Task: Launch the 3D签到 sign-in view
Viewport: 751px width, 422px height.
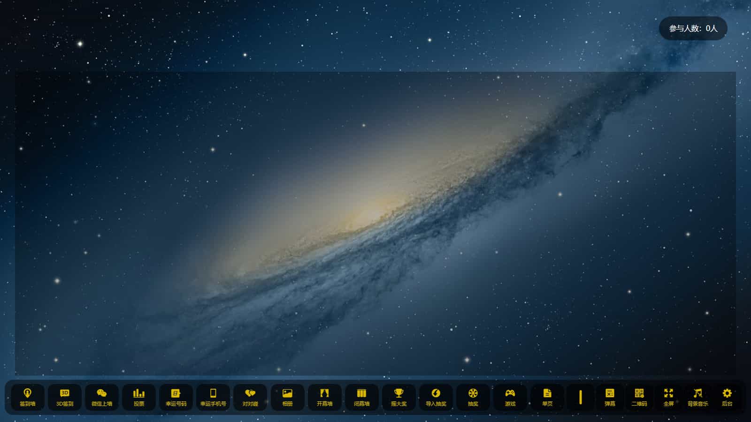Action: 65,397
